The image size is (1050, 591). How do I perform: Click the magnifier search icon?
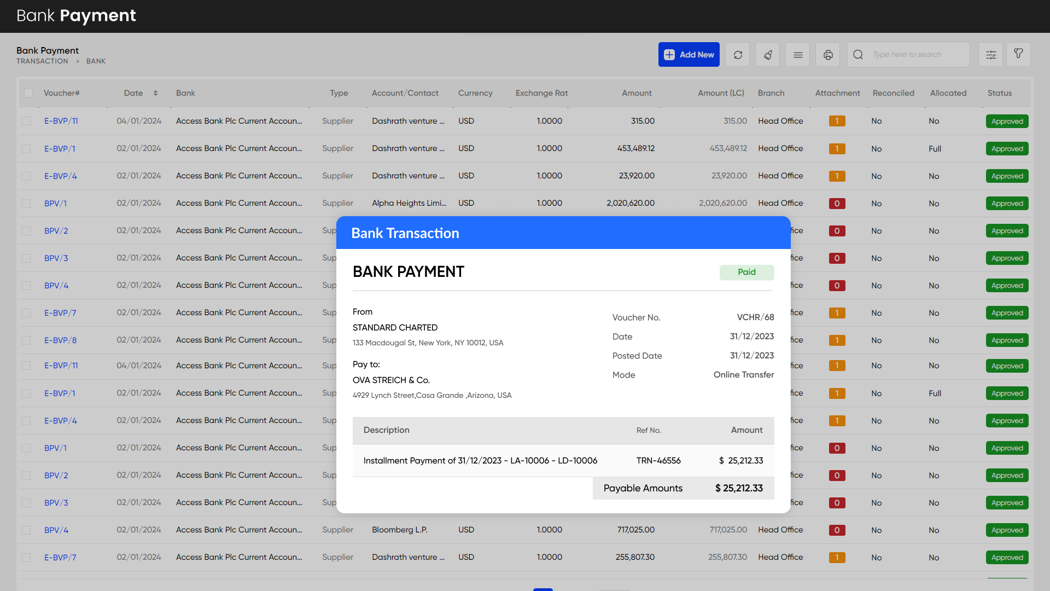858,55
